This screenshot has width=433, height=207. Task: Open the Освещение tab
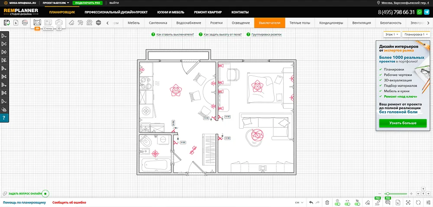(241, 23)
